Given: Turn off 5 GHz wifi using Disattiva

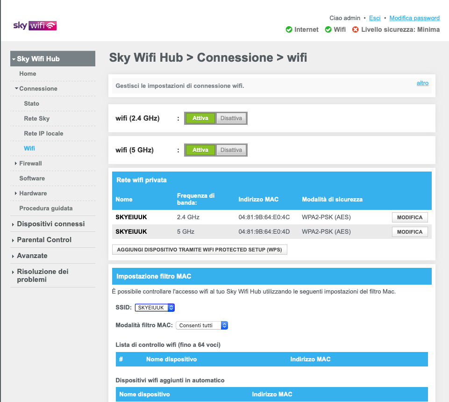Looking at the screenshot, I should point(231,150).
